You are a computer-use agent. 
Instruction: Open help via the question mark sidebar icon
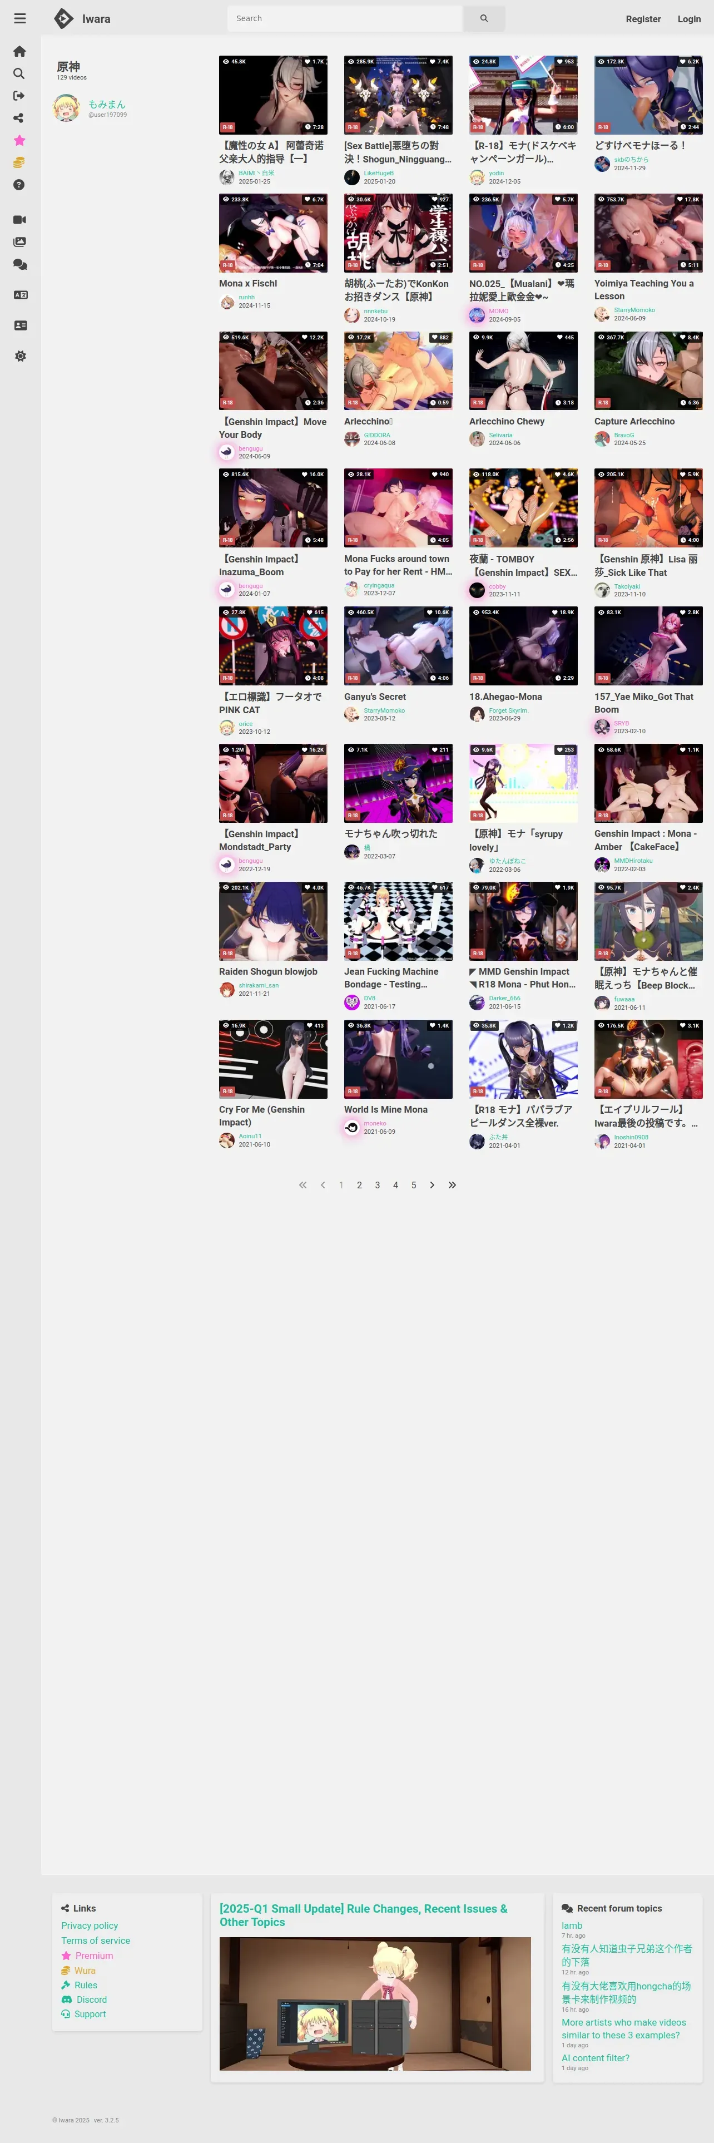(x=20, y=185)
